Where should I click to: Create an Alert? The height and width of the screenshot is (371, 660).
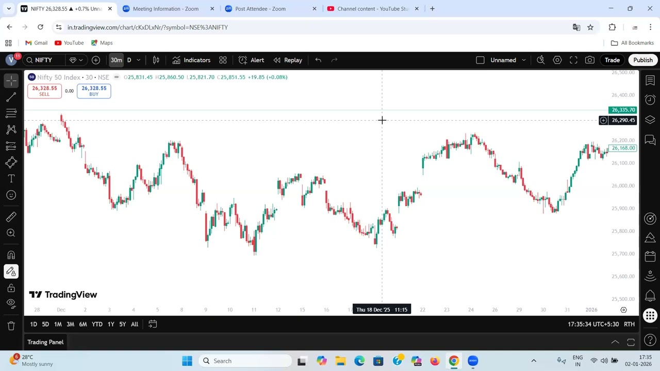tap(252, 60)
